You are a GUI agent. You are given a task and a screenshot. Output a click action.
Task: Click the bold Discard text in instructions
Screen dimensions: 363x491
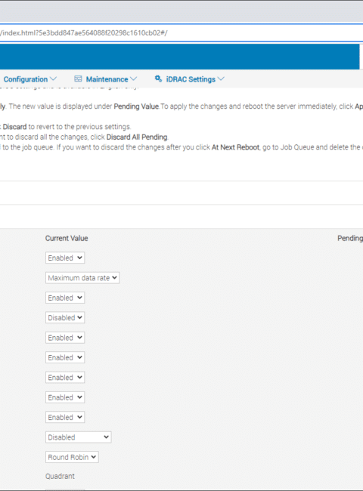point(14,127)
